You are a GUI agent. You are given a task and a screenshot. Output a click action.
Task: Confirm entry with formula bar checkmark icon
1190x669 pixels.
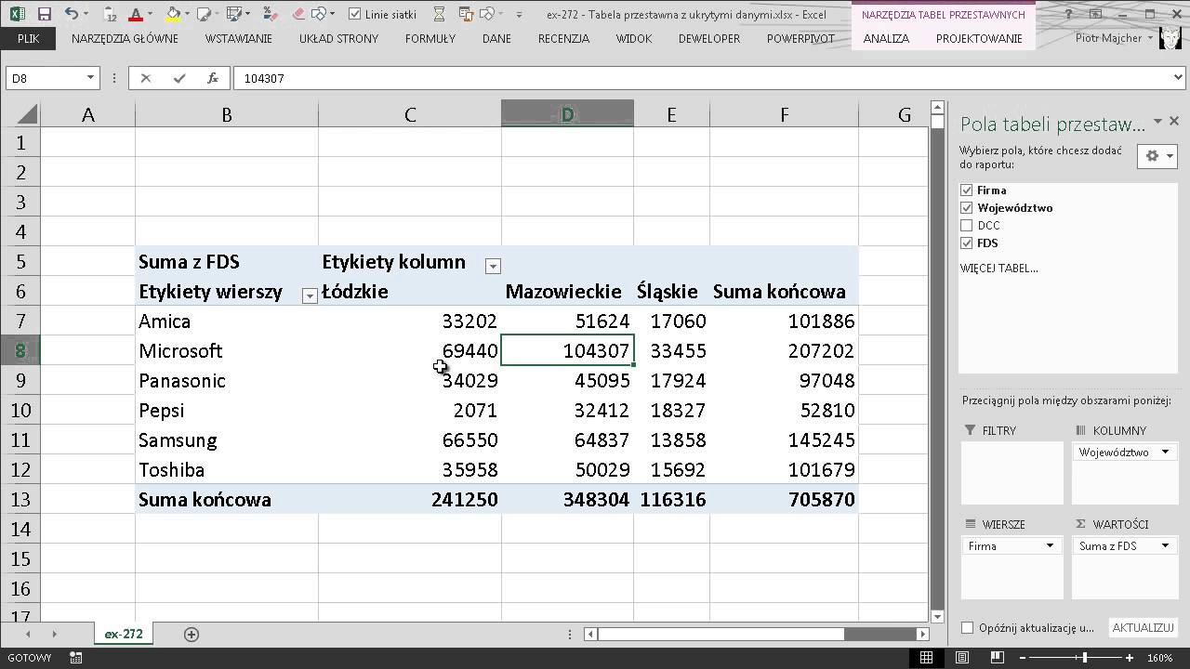tap(179, 78)
